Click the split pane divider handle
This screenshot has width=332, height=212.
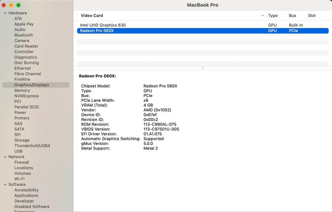pos(203,68)
